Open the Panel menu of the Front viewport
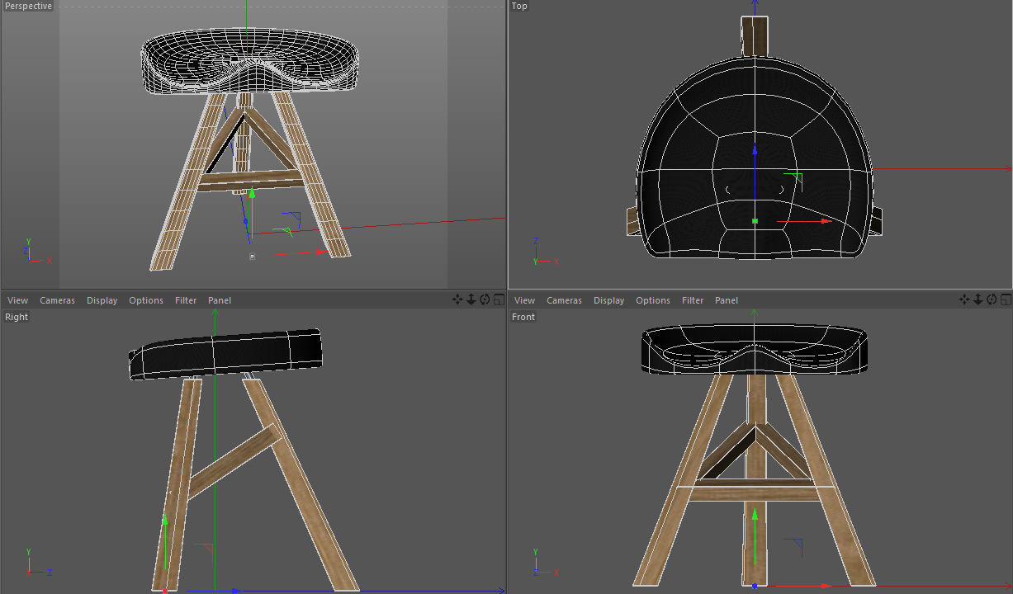Image resolution: width=1013 pixels, height=594 pixels. click(727, 300)
